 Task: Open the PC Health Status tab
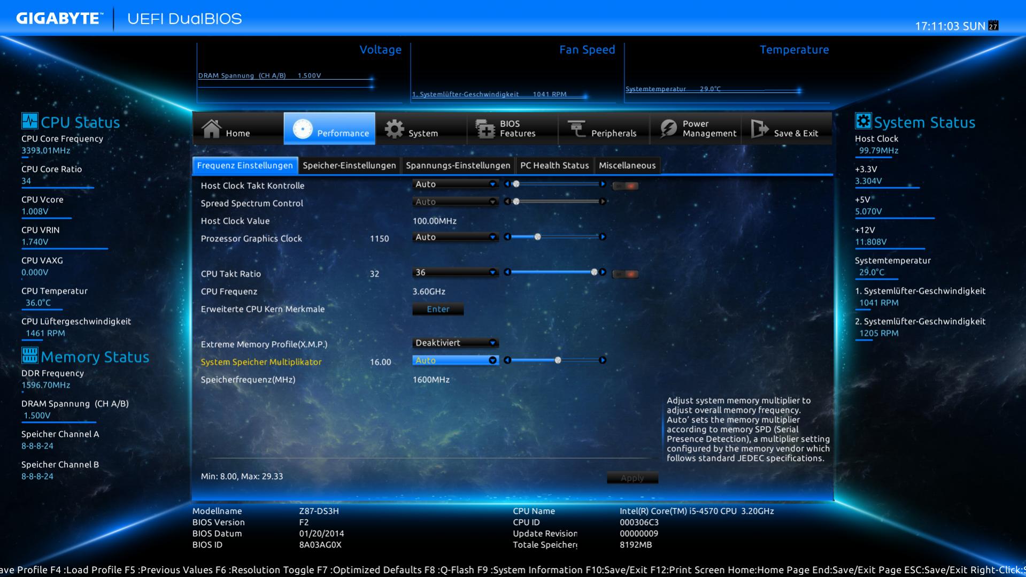(554, 165)
